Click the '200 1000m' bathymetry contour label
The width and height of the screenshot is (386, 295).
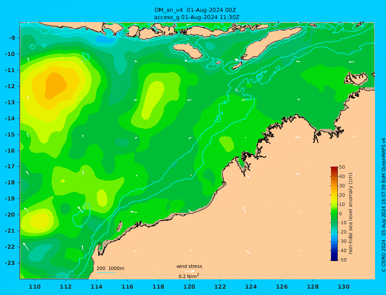[x=110, y=268]
